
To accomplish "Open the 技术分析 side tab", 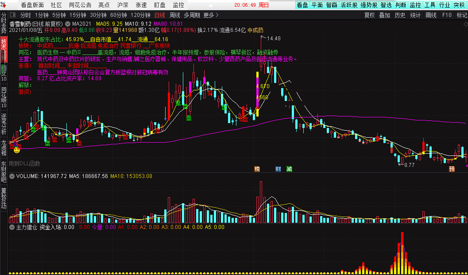I will click(x=4, y=49).
